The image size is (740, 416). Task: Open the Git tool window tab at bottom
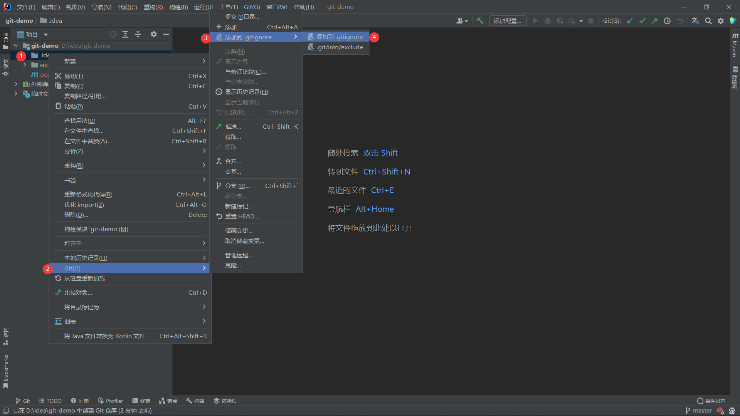coord(23,401)
